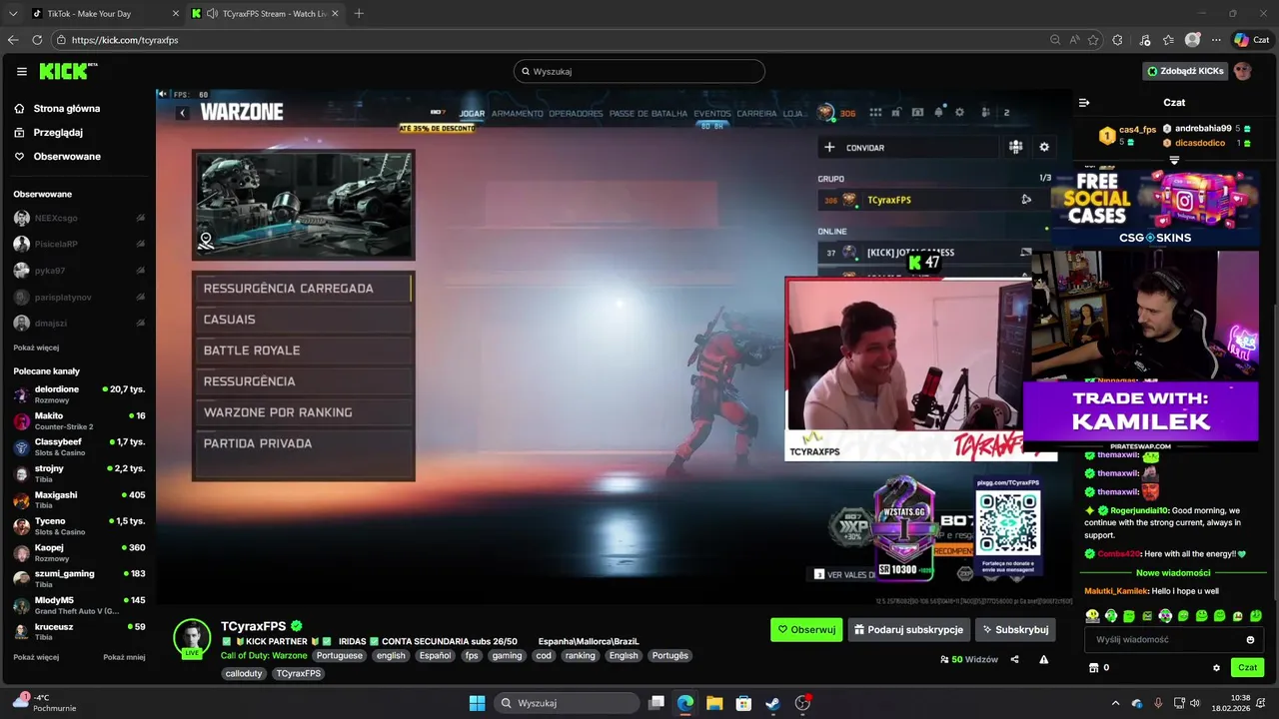Open the Call of Duty: Warzone category link
Screen dimensions: 1279x719
pos(264,656)
